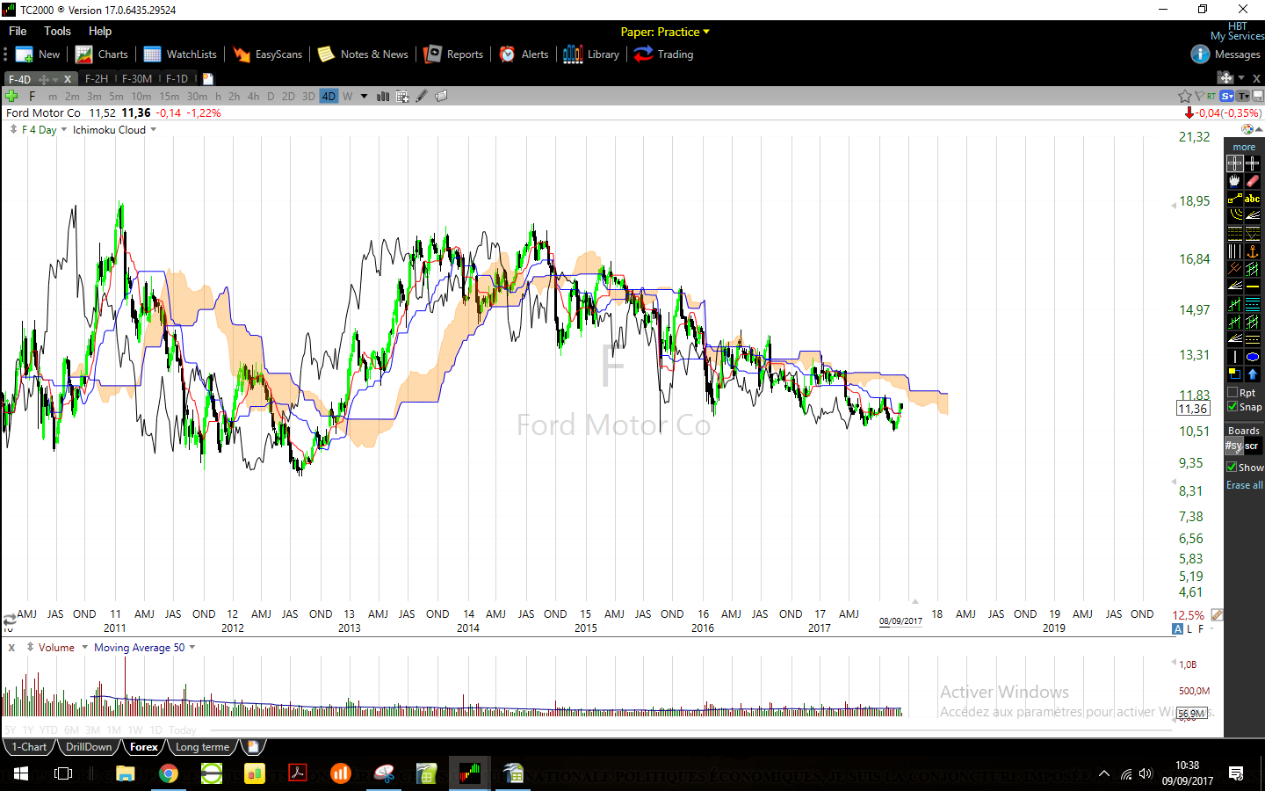Open Google Chrome from the taskbar
Viewport: 1265px width, 791px height.
point(169,773)
